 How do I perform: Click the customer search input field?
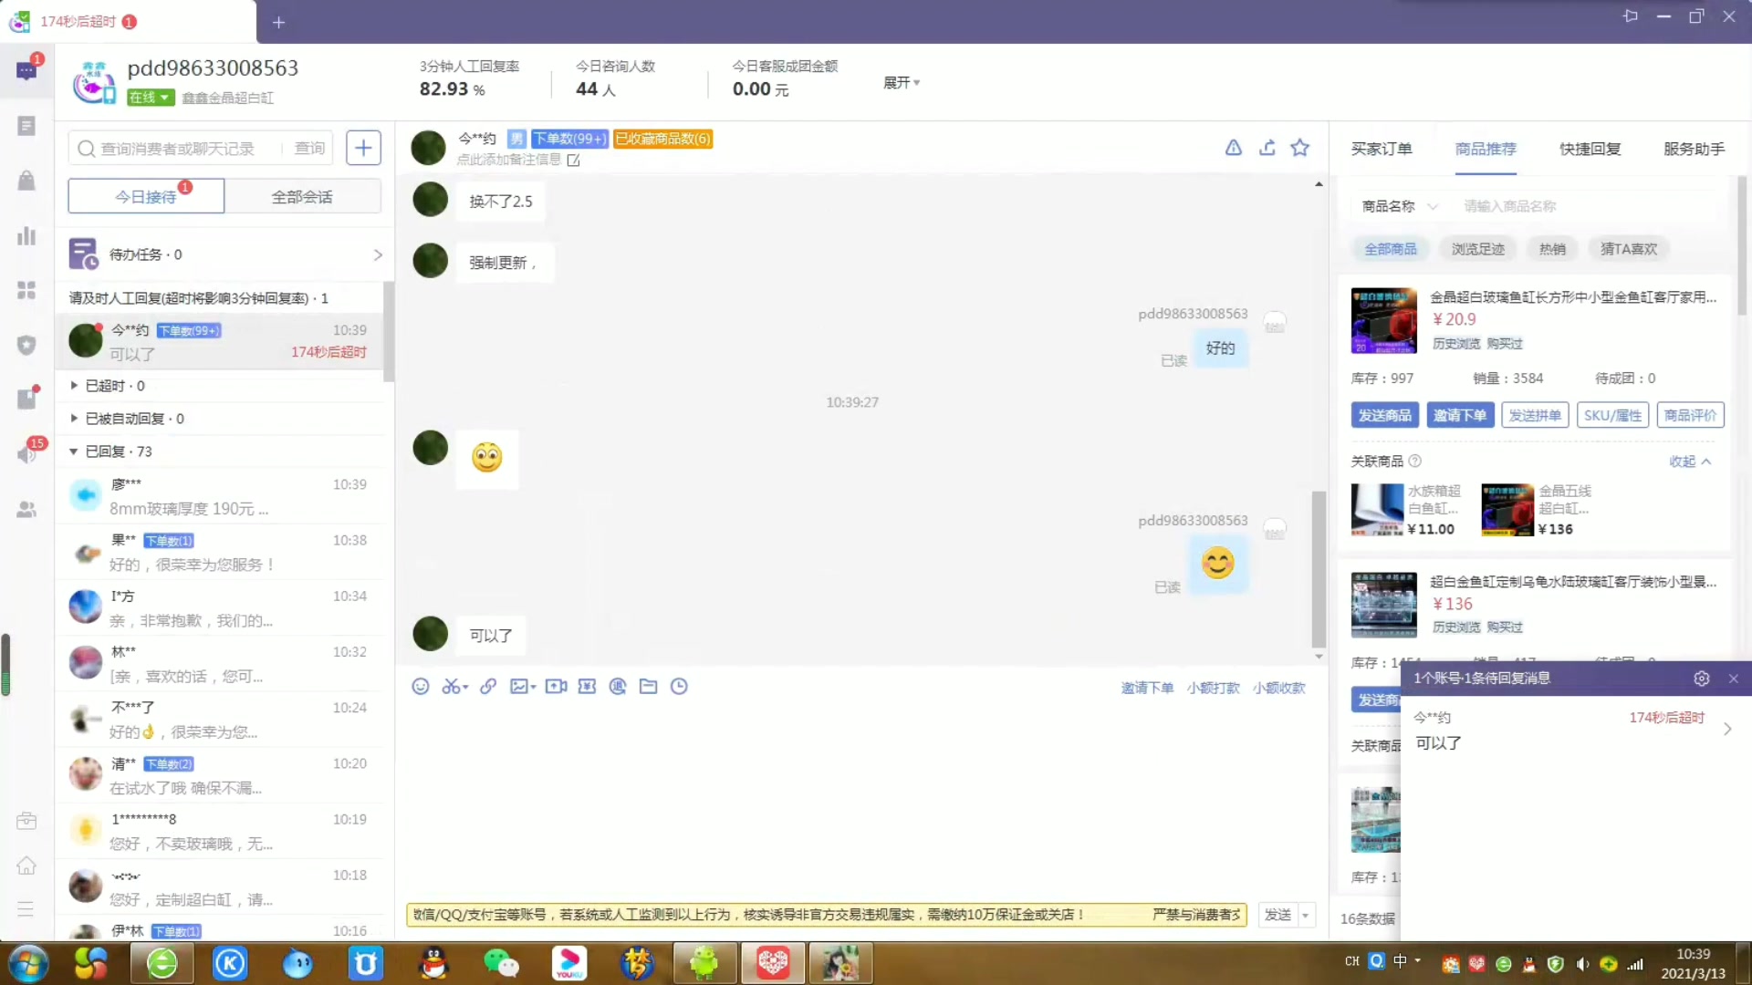tap(178, 148)
